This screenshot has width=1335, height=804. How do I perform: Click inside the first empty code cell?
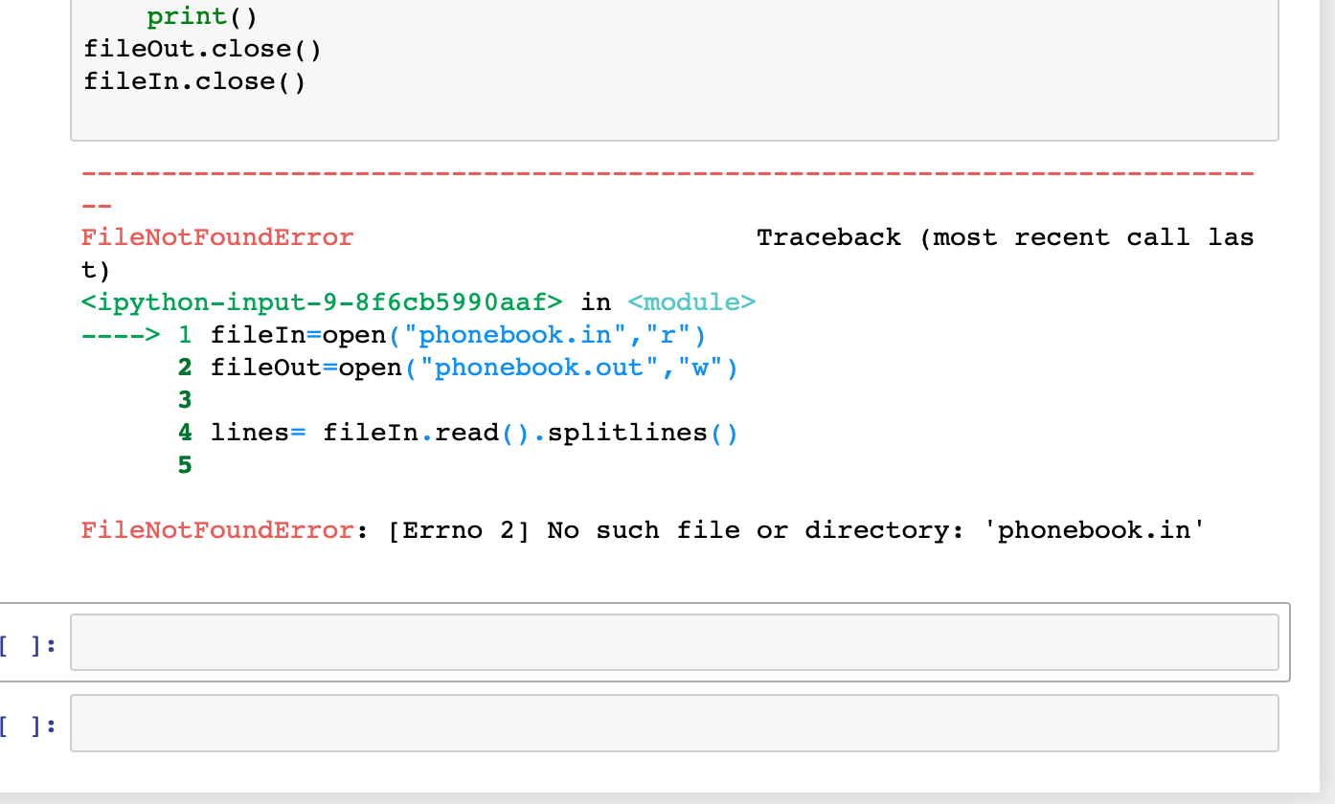pos(670,642)
